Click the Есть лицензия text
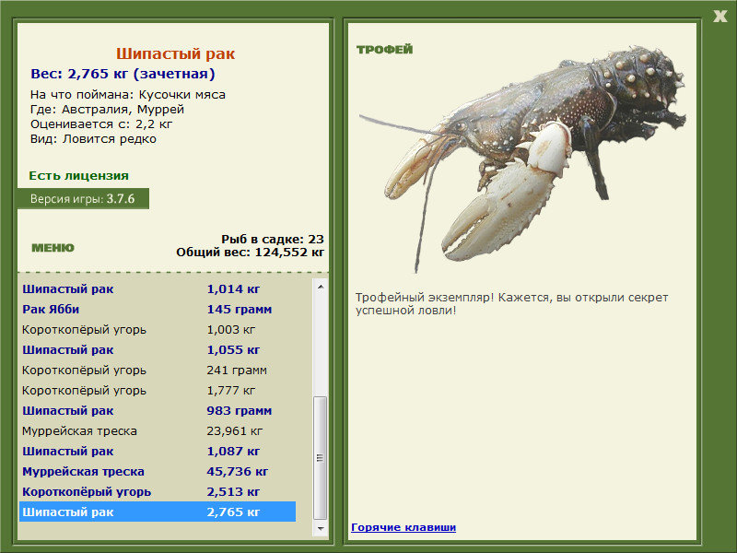 (78, 175)
